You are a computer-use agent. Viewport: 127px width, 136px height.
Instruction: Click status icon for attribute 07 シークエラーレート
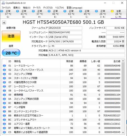tap(4, 86)
